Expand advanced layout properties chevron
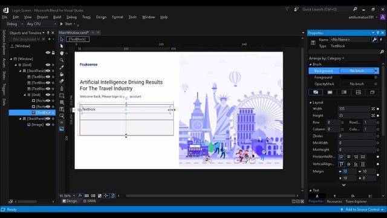Screen dimensions: 387x218 pos(344,185)
